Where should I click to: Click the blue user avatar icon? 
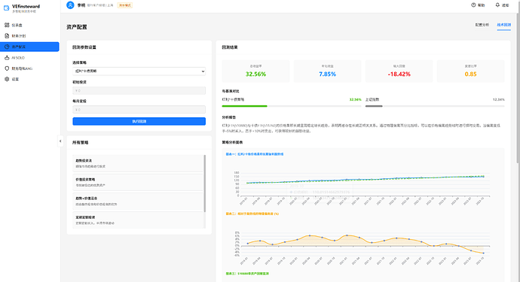tap(70, 5)
